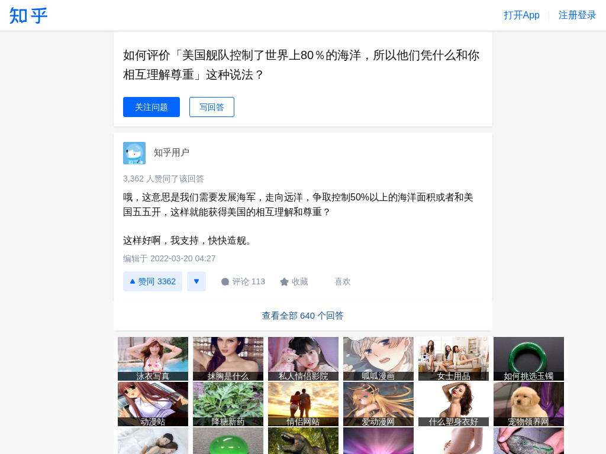Image resolution: width=606 pixels, height=454 pixels.
Task: Open the 女士用品 thumbnail
Action: point(454,359)
